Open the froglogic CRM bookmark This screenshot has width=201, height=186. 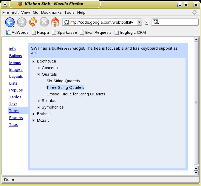tap(130, 32)
